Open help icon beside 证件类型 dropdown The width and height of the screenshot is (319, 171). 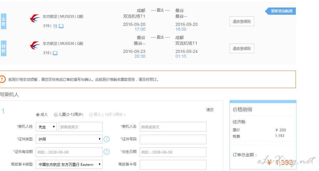(107, 139)
